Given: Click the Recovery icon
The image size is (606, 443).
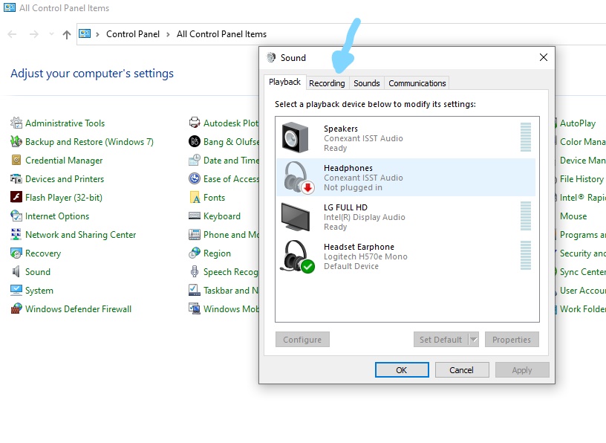Looking at the screenshot, I should [16, 253].
